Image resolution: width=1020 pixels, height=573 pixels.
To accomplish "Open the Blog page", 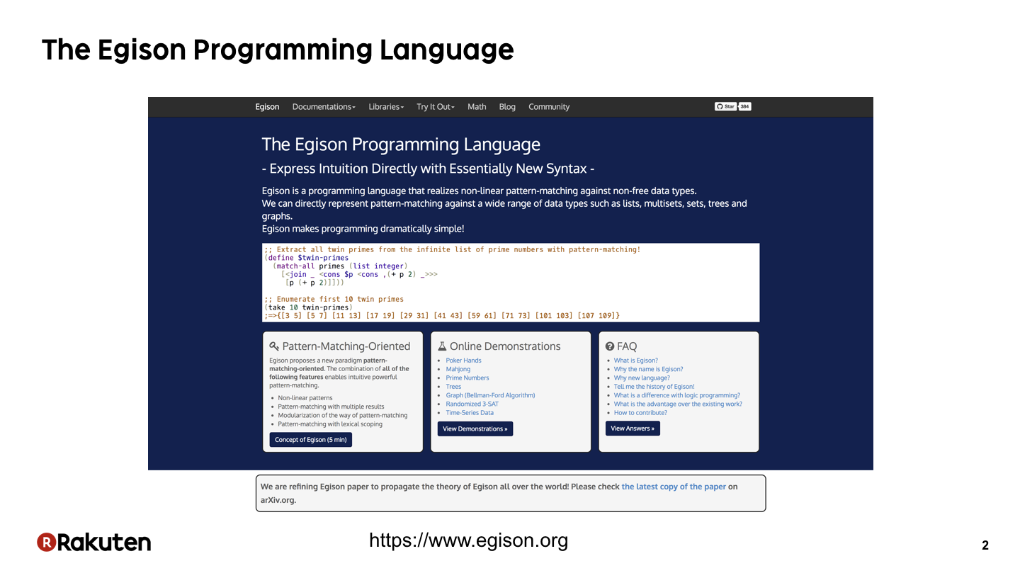I will [x=507, y=107].
